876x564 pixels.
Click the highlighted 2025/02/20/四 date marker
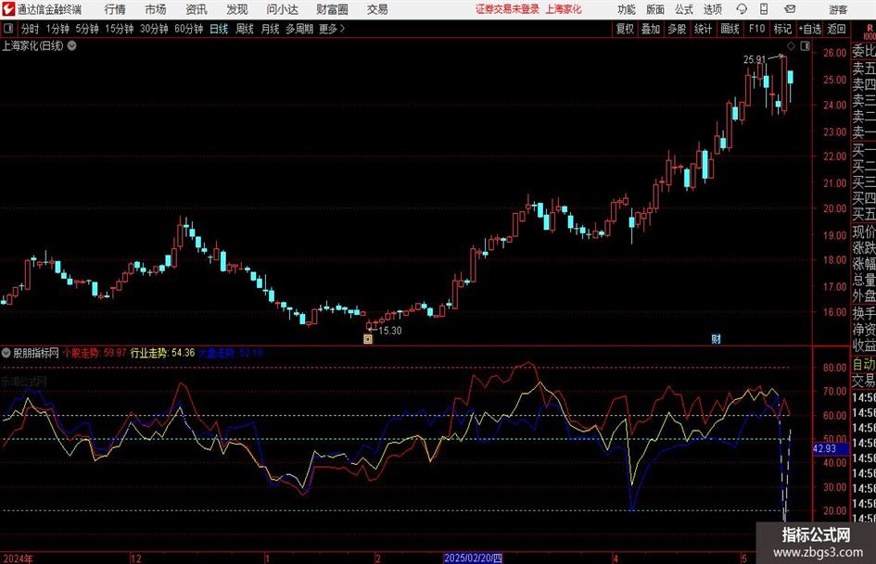473,558
